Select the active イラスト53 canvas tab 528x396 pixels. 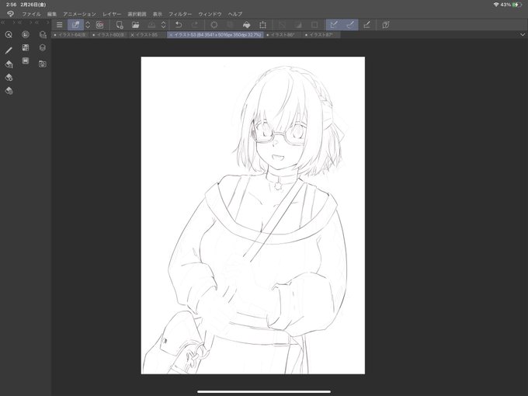[x=217, y=35]
